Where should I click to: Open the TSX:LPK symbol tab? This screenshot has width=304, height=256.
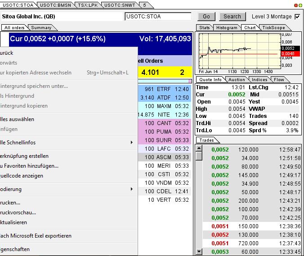(x=87, y=5)
